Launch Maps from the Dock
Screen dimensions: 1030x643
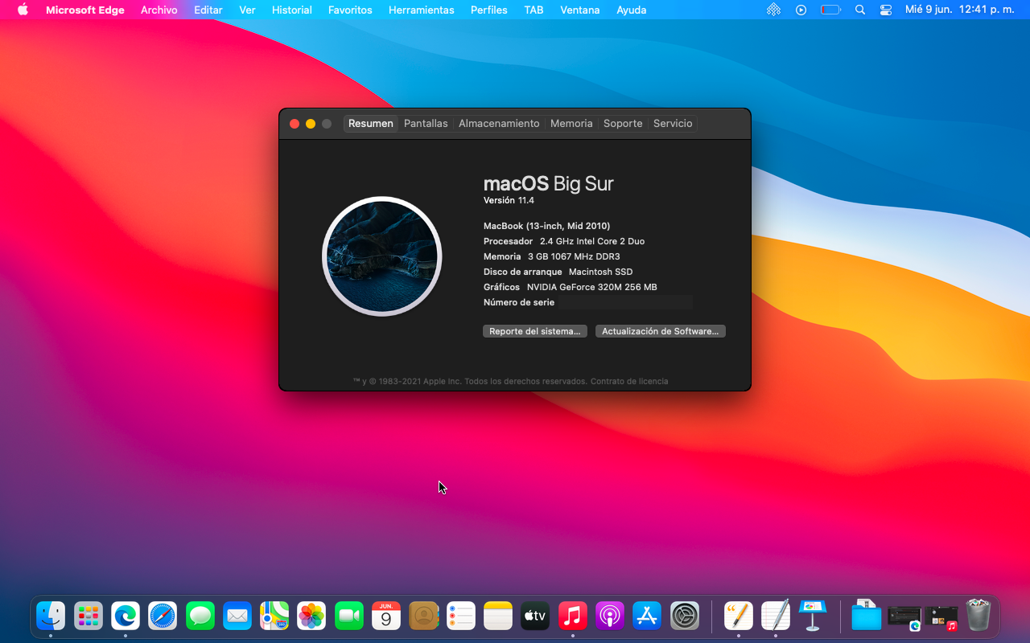[274, 616]
